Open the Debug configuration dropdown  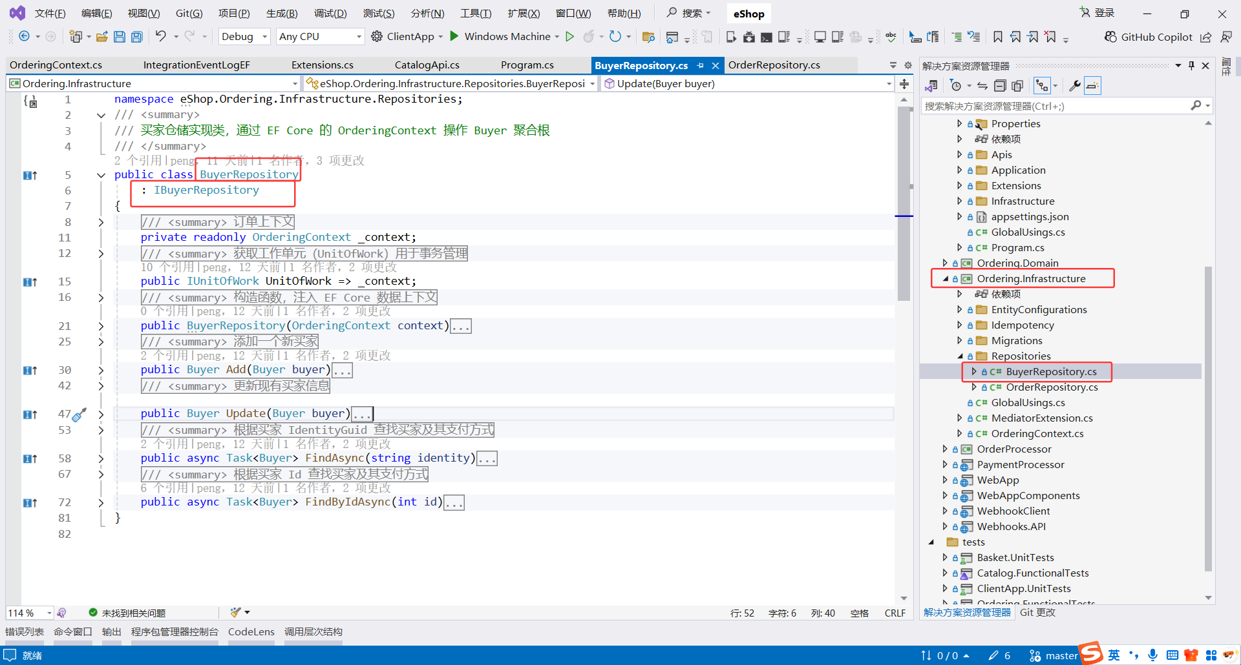point(244,37)
